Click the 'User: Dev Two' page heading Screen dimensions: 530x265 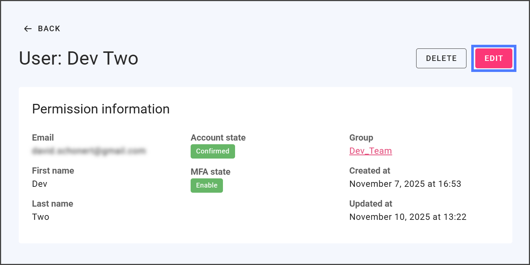pyautogui.click(x=79, y=58)
